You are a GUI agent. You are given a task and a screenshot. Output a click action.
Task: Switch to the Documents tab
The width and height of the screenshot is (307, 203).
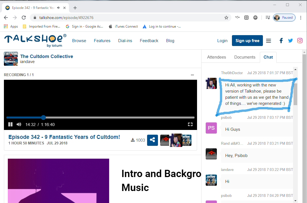(x=245, y=57)
